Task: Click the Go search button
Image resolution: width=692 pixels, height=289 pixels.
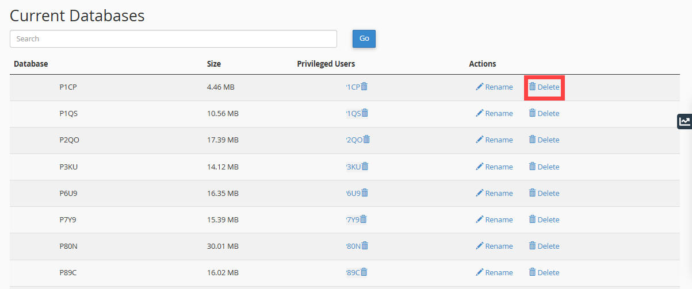Action: pyautogui.click(x=364, y=38)
